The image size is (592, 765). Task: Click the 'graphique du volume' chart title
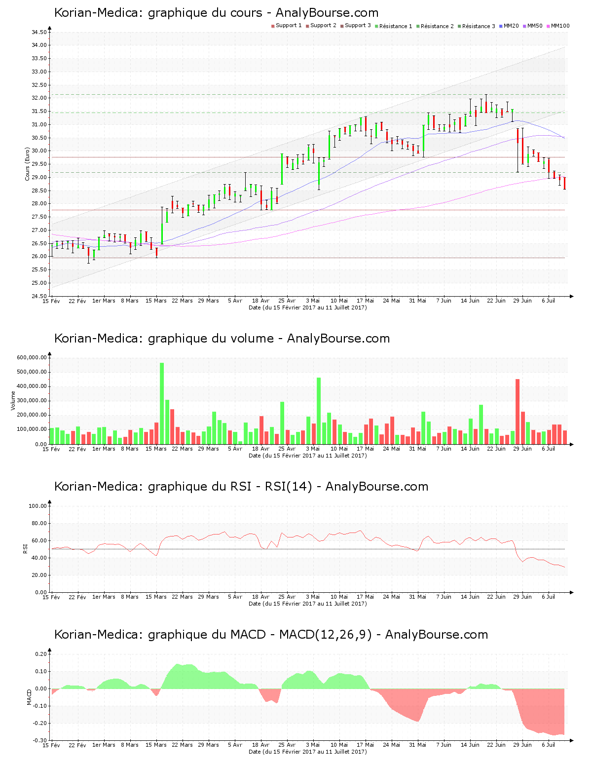(x=222, y=339)
